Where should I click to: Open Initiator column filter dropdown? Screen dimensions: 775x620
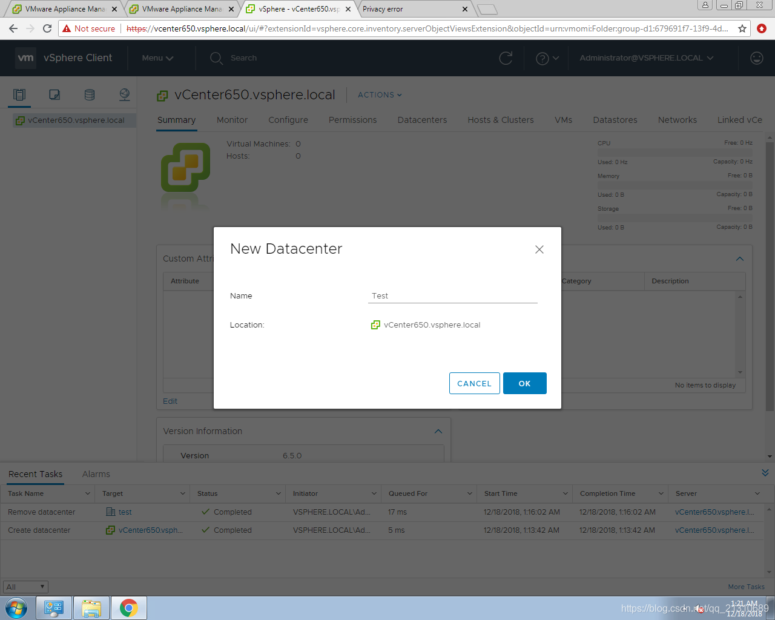click(x=374, y=493)
